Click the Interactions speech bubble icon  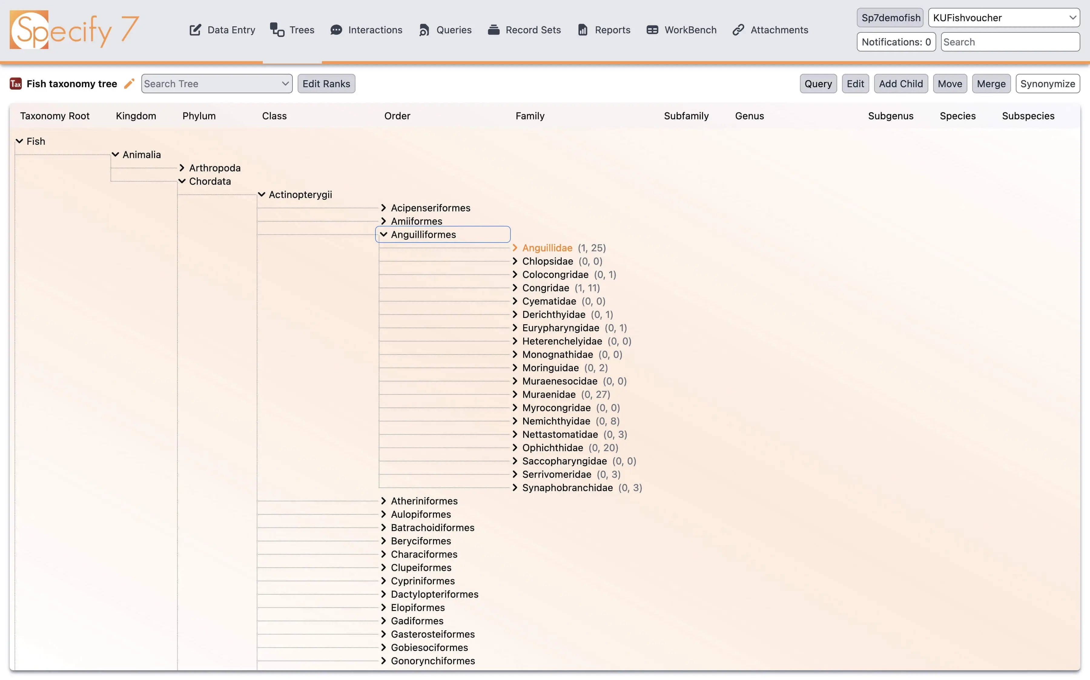(336, 30)
